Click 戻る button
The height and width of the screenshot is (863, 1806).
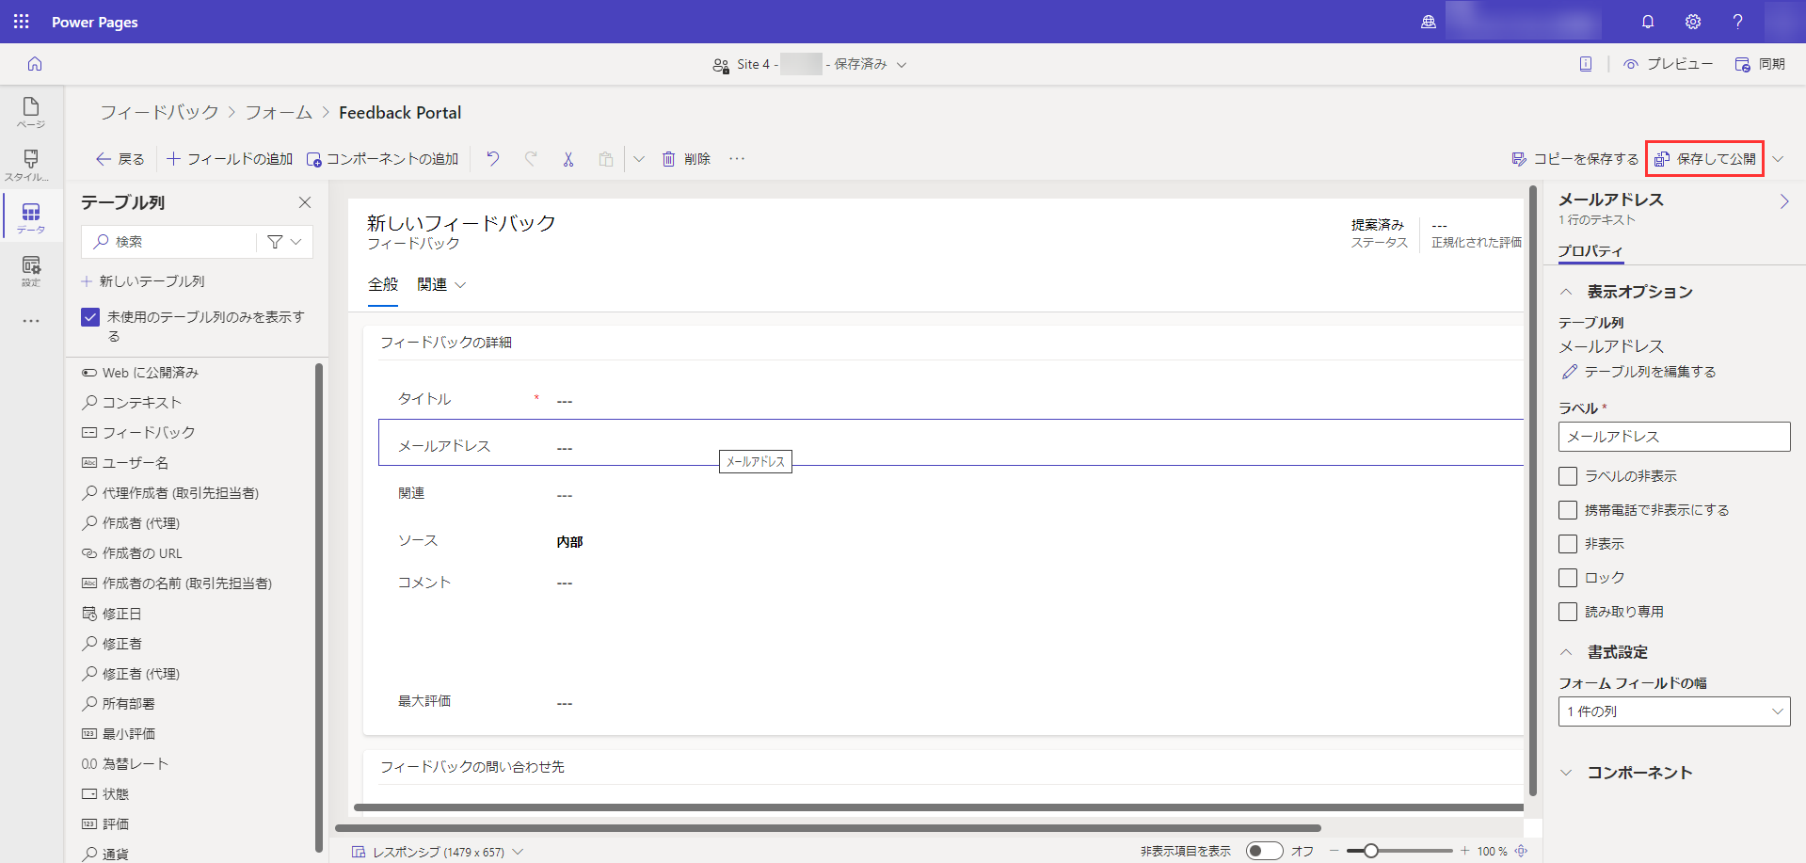click(x=120, y=159)
